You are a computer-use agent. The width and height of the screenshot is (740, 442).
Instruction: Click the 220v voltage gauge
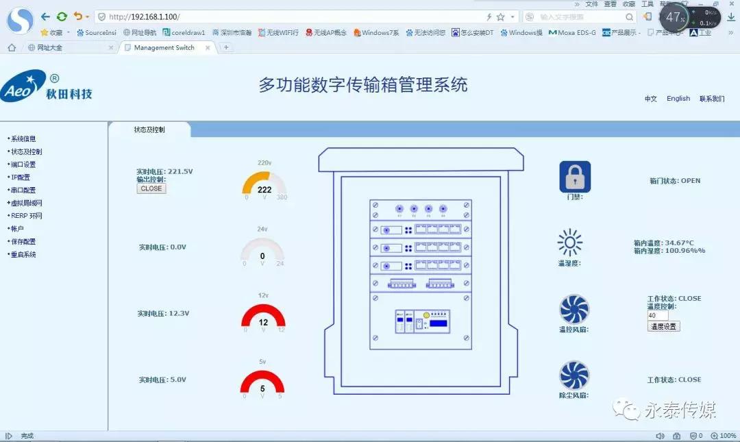tap(264, 185)
